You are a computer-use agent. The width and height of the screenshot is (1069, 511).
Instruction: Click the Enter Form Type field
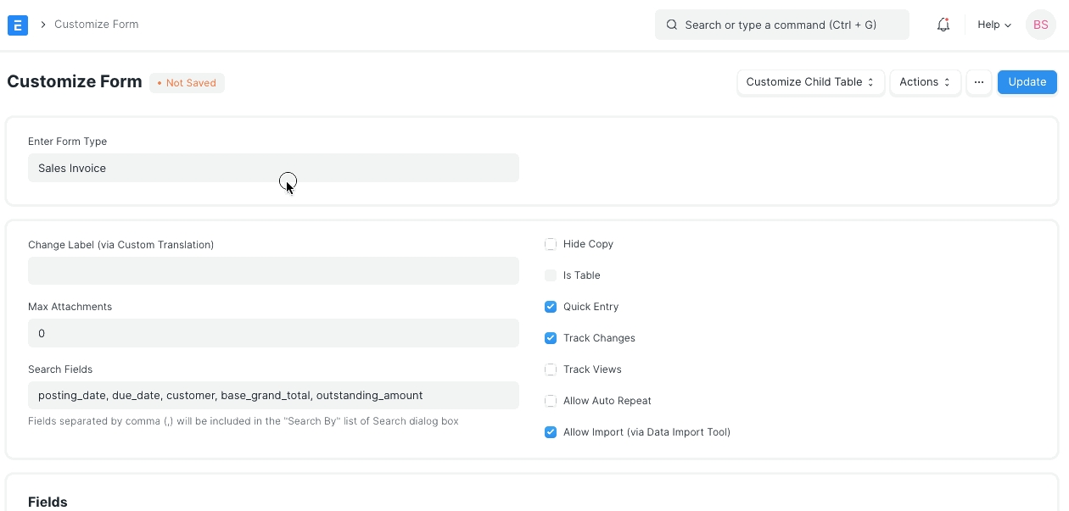(x=272, y=168)
